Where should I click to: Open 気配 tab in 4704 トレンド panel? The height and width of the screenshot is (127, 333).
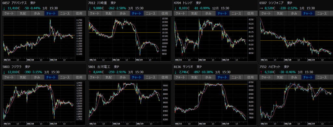194,13
